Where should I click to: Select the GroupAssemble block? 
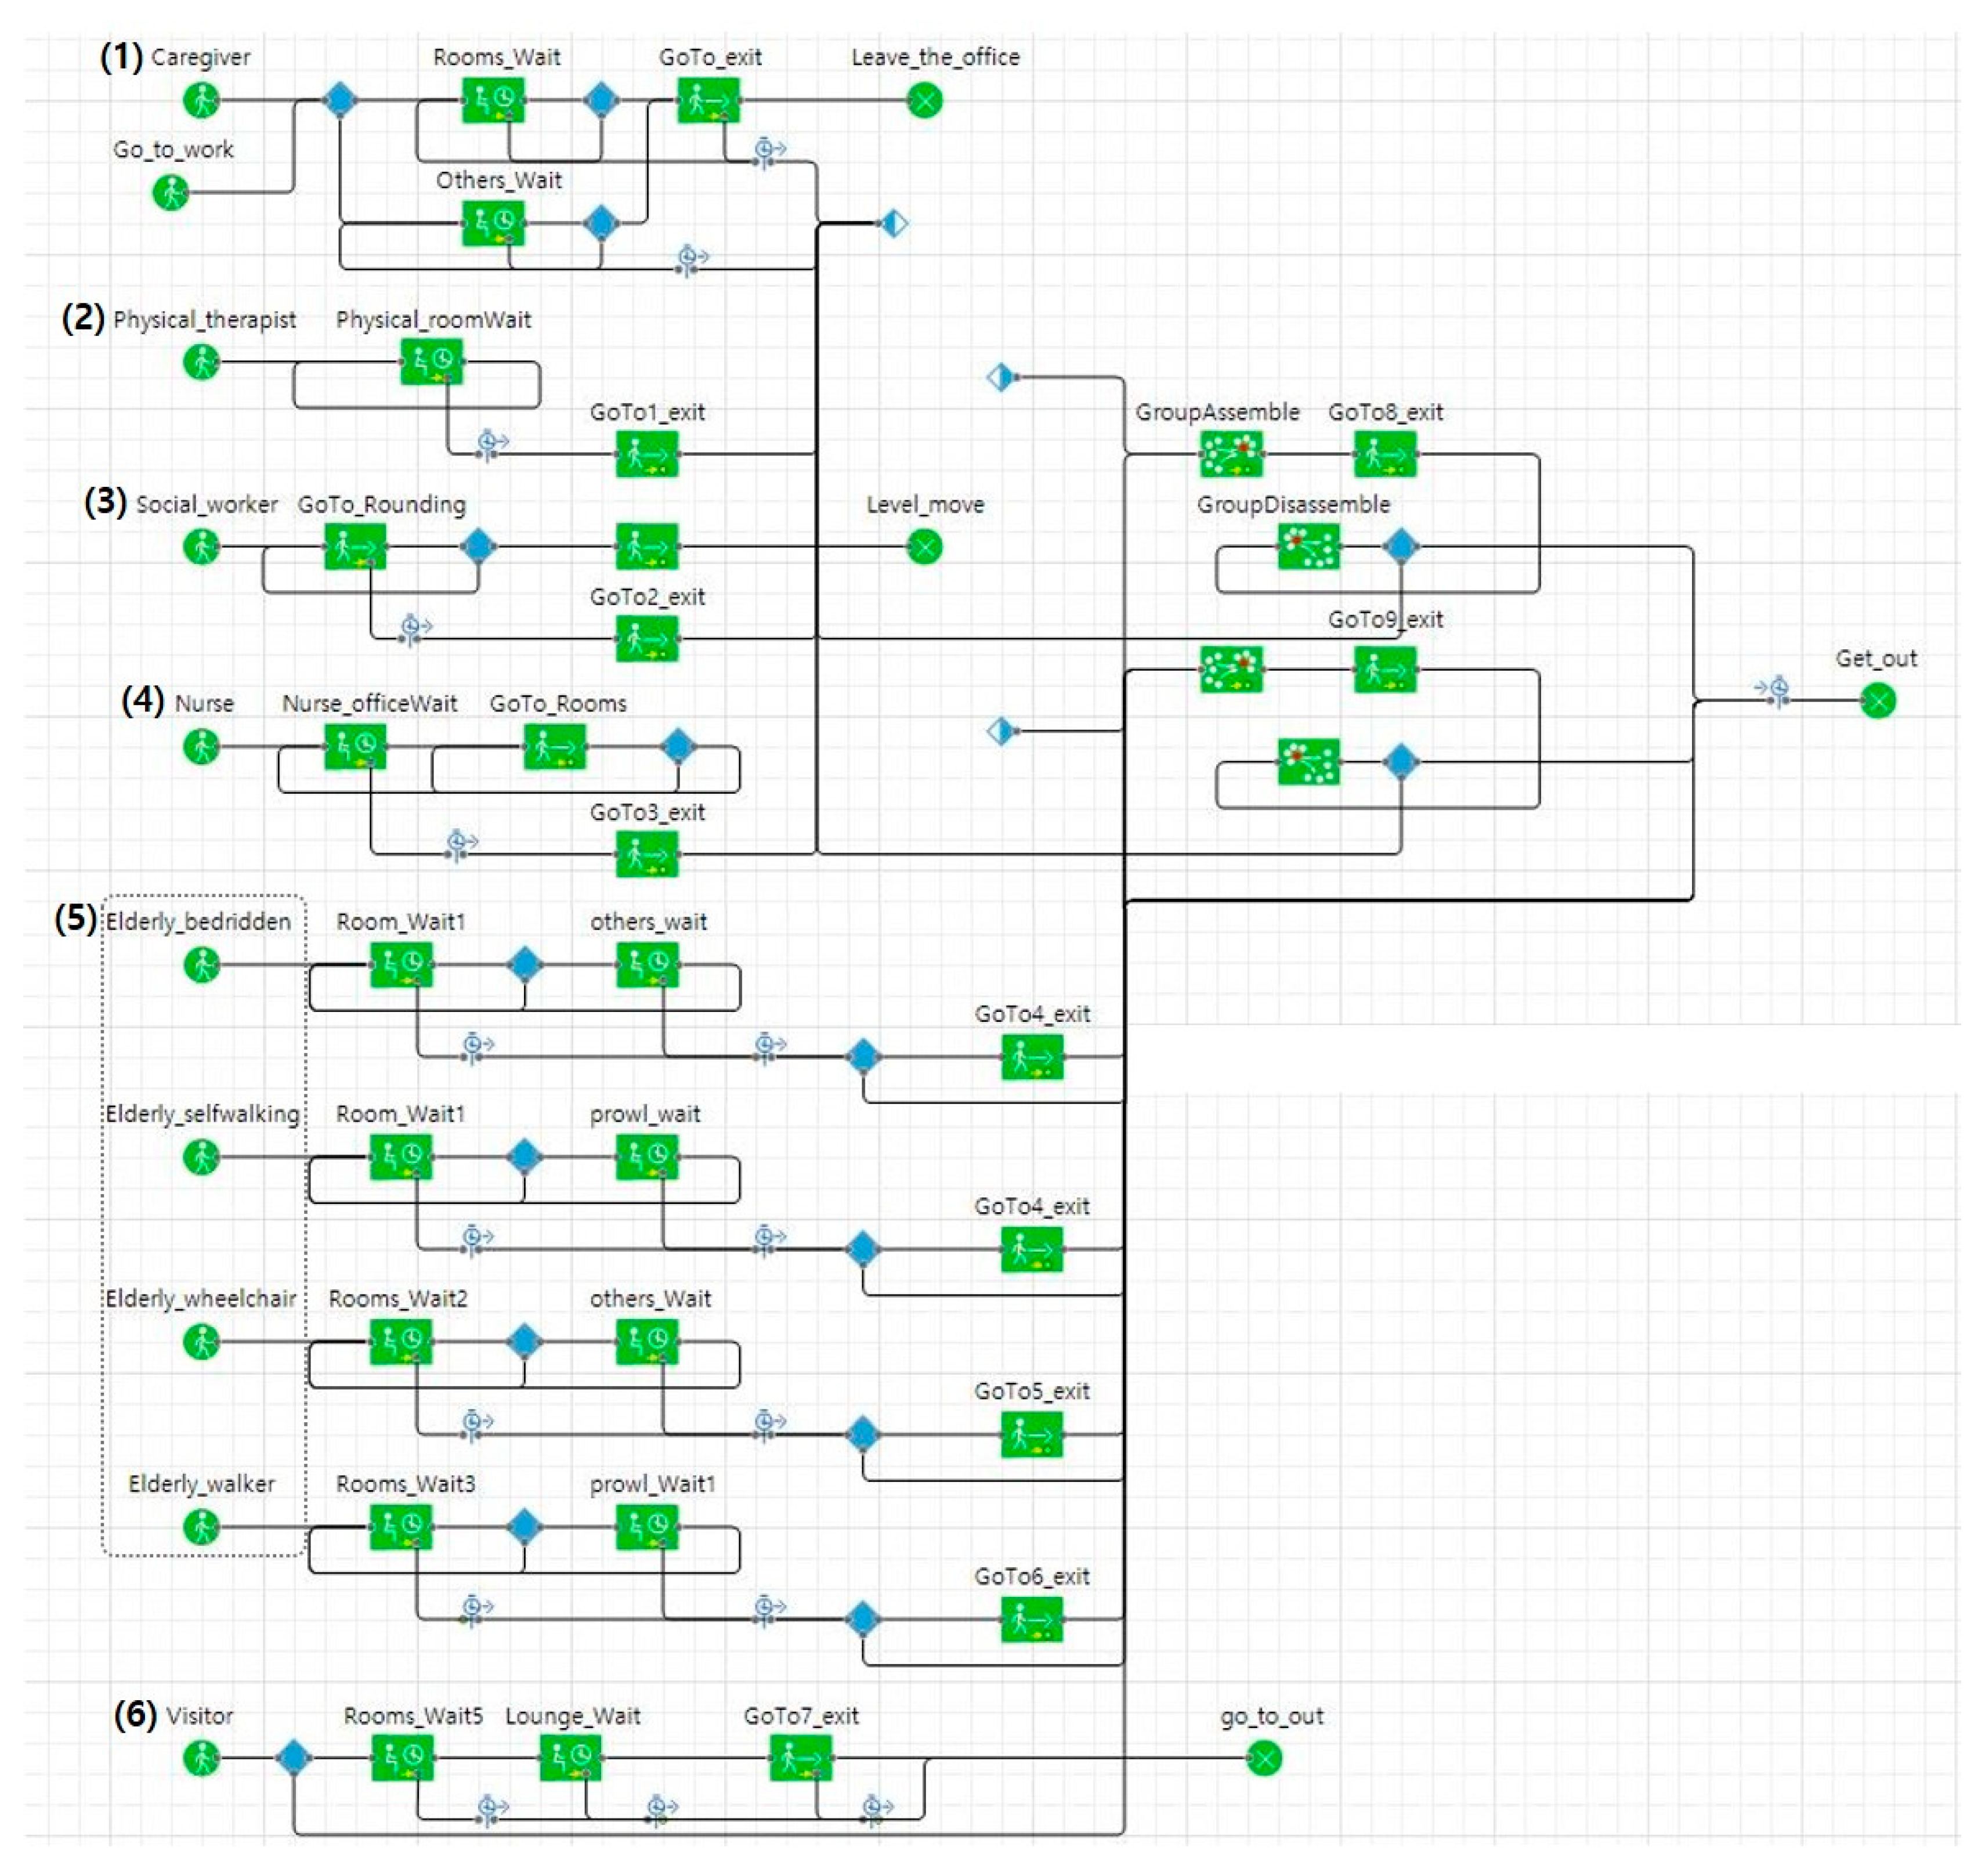point(1231,454)
